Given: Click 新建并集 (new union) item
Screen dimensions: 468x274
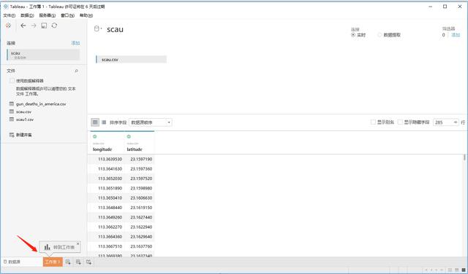Looking at the screenshot, I should [x=24, y=135].
